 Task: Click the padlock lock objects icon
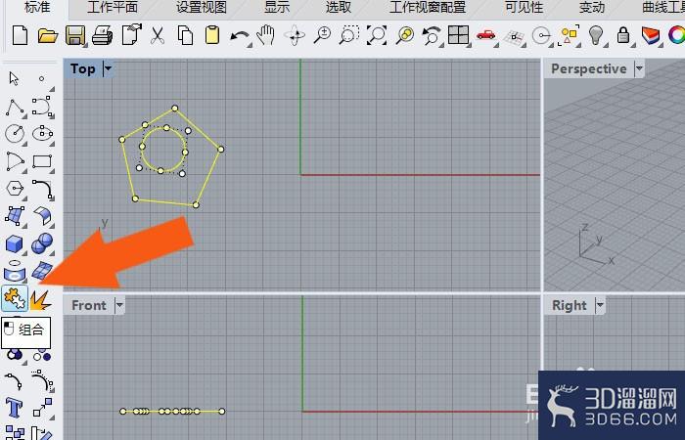point(623,34)
